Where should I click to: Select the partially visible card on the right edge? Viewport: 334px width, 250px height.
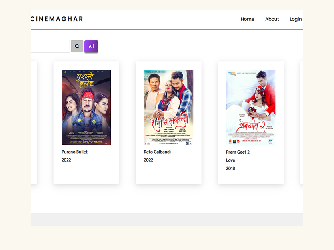302,123
